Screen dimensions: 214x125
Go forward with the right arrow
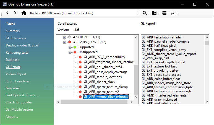click(x=15, y=13)
